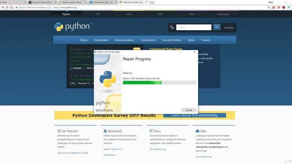Select the Jobs top-bar tab
Screen dimensions: 292x164
click(192, 14)
